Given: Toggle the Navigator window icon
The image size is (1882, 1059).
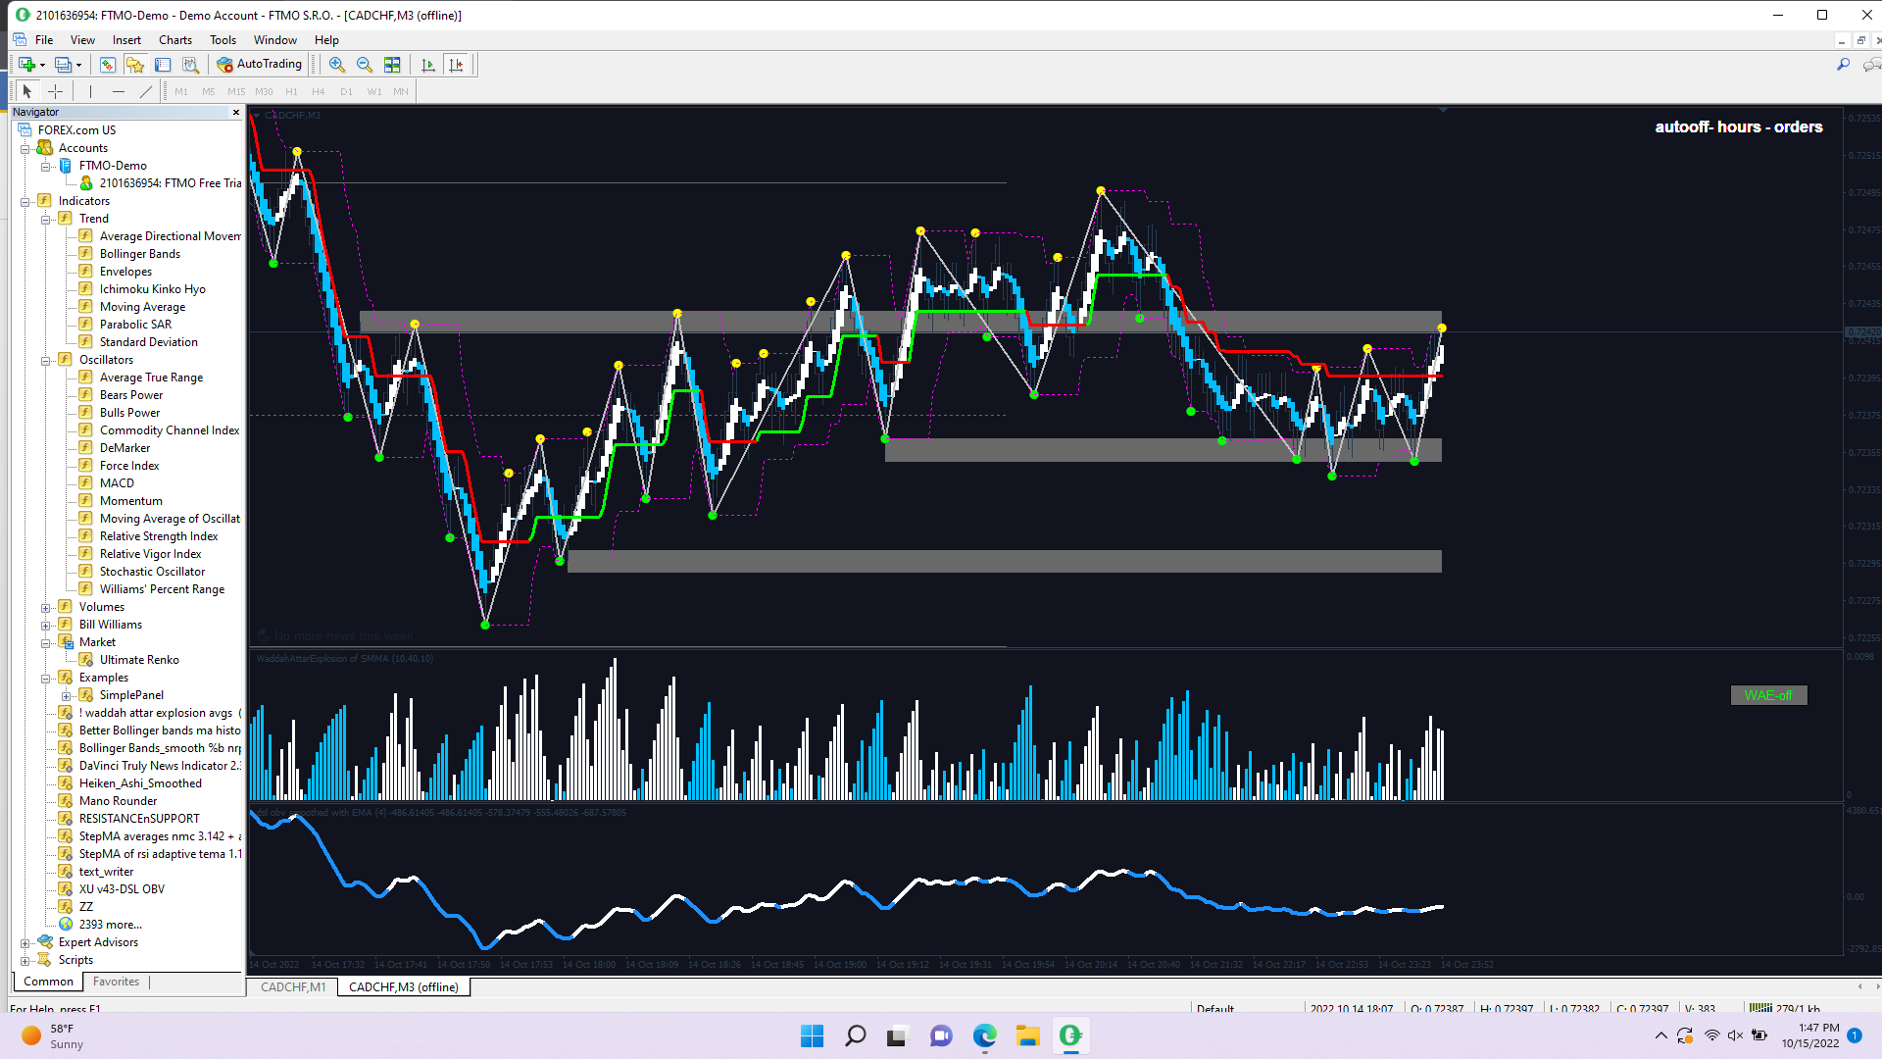Looking at the screenshot, I should 135,65.
